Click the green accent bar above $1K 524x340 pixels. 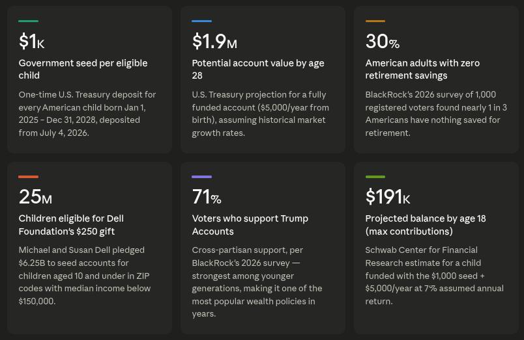coord(28,21)
